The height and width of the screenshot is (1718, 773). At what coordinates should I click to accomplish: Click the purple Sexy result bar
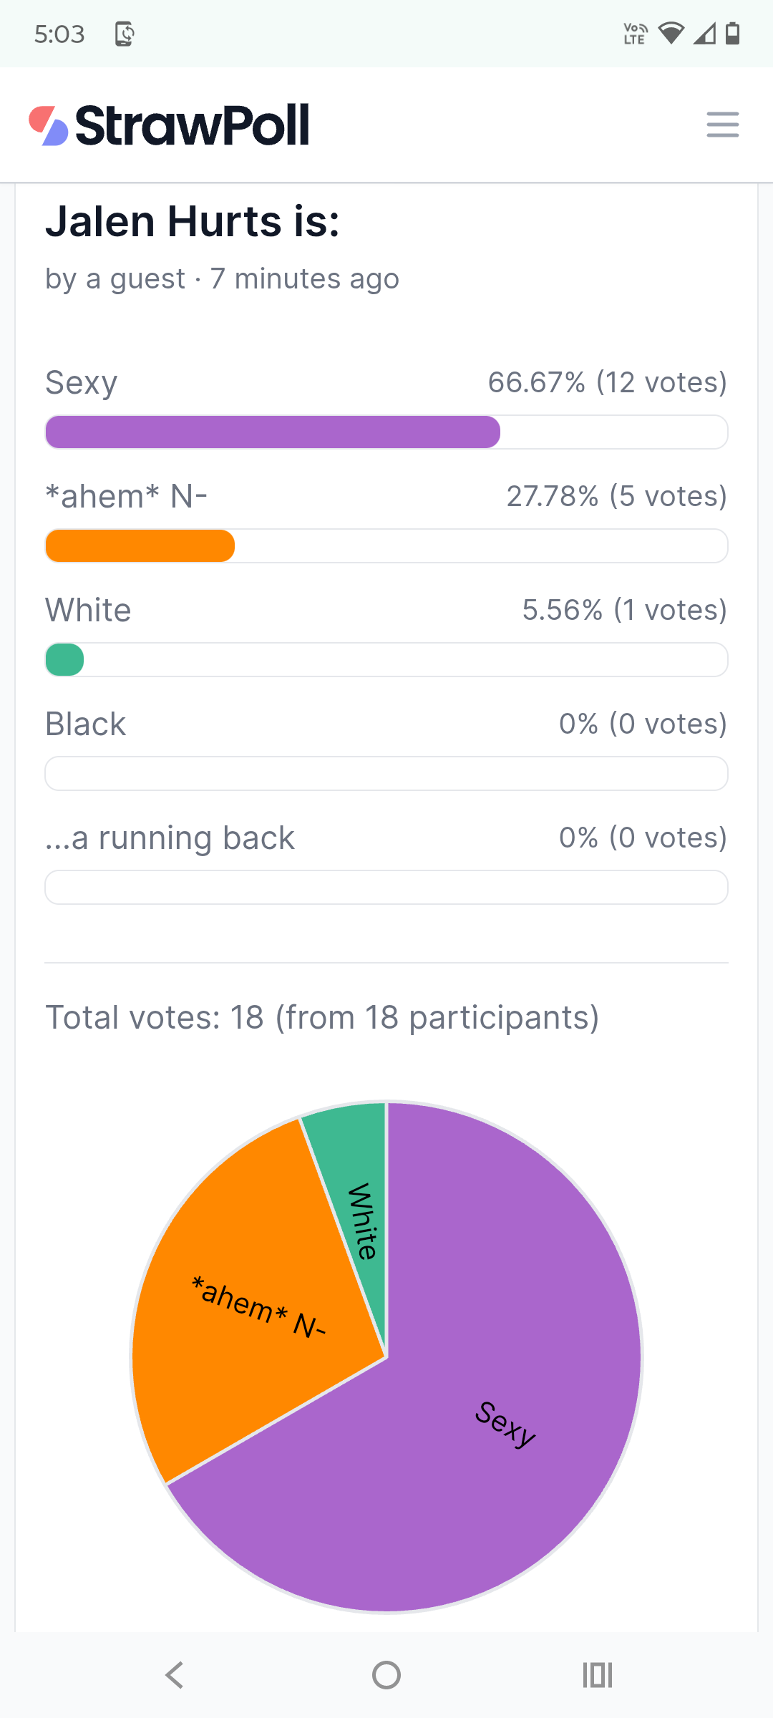[386, 432]
